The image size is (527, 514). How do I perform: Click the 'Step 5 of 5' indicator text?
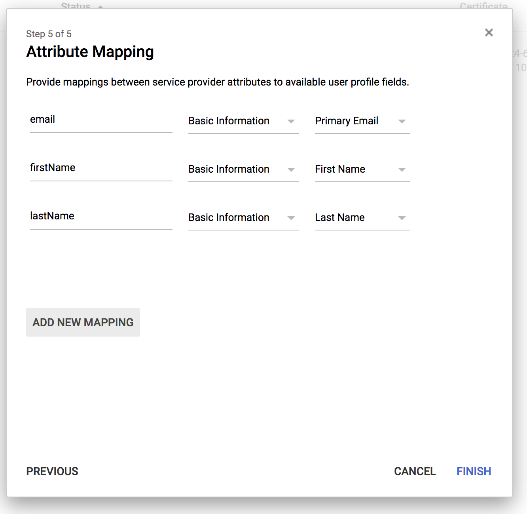(x=49, y=34)
